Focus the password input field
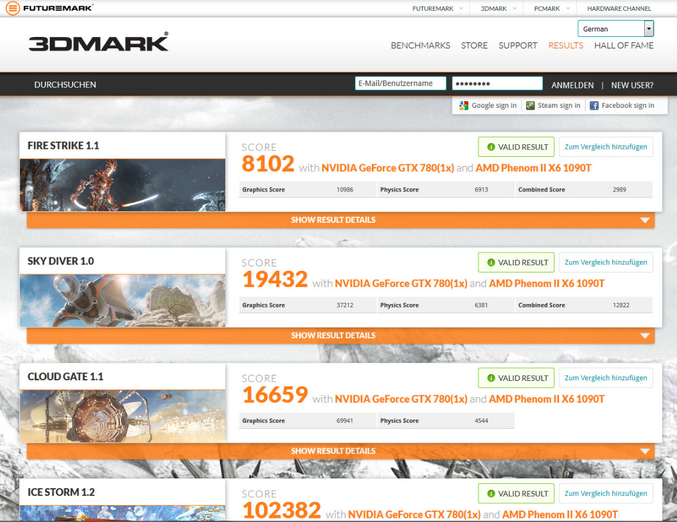This screenshot has width=677, height=522. point(497,84)
